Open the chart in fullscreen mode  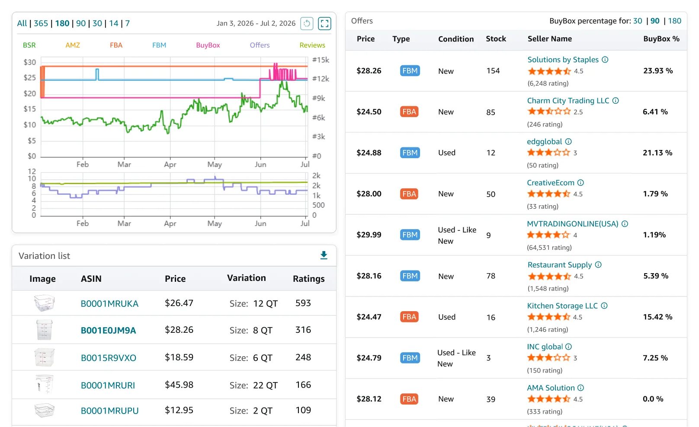click(324, 23)
